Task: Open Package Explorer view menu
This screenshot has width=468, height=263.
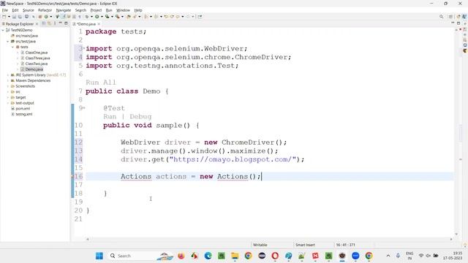Action: (x=55, y=23)
